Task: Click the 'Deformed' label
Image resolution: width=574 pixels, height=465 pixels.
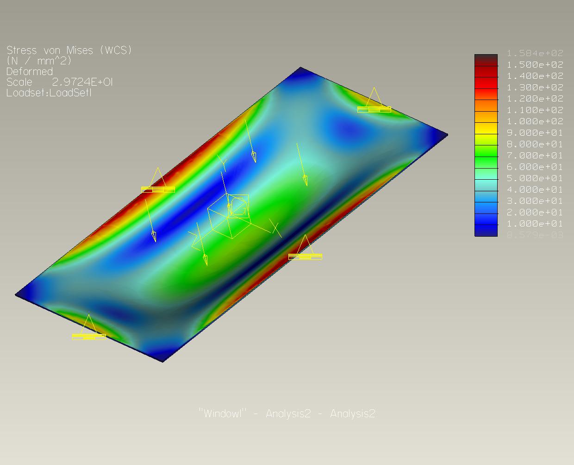Action: [30, 71]
